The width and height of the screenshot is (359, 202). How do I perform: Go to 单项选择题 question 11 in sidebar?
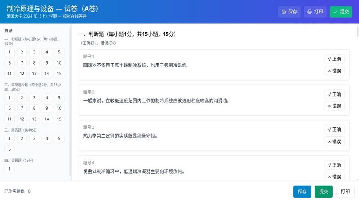9,119
